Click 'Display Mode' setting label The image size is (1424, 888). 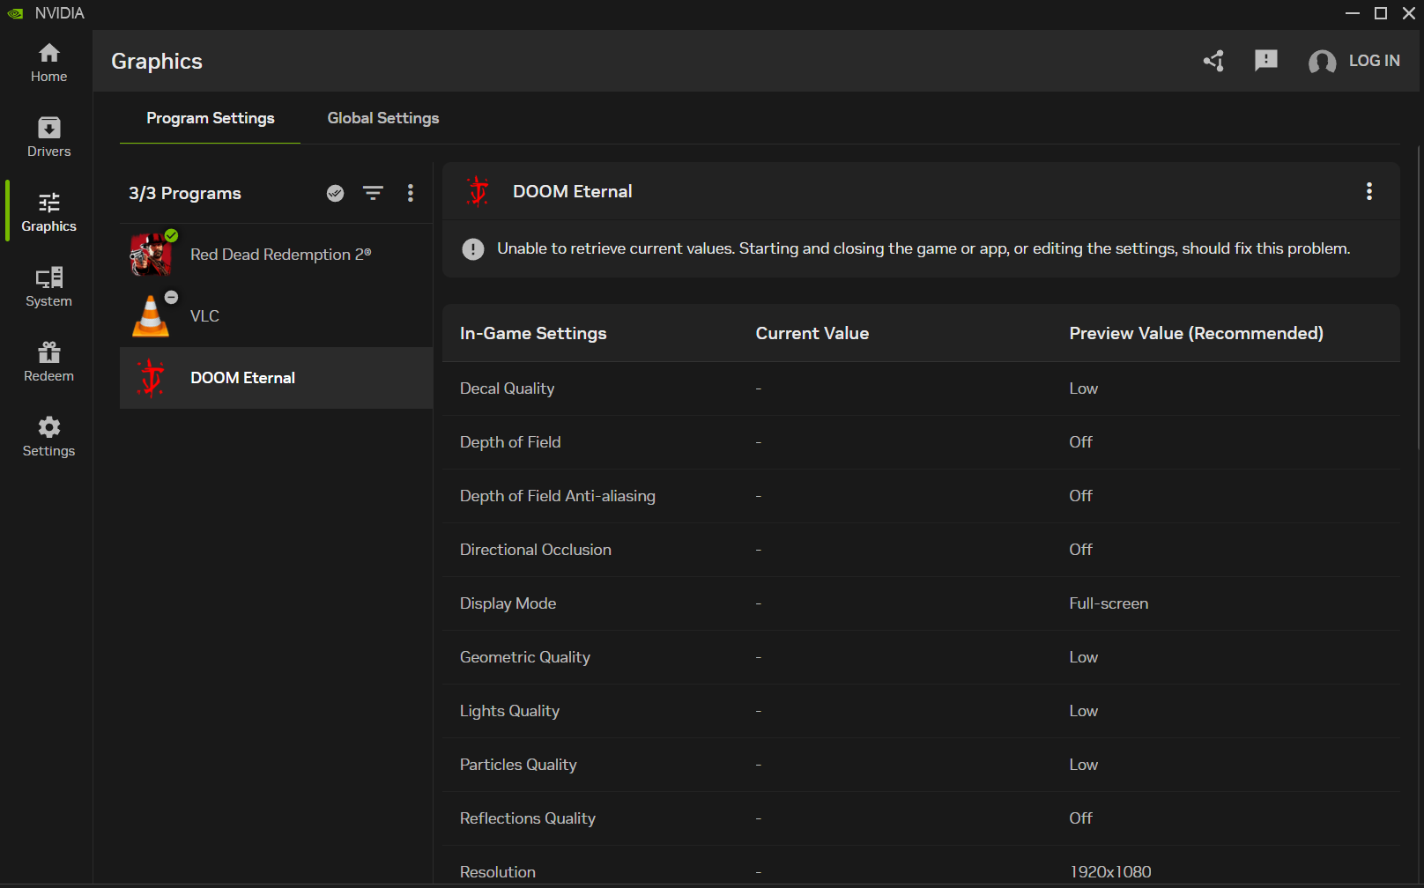coord(508,603)
